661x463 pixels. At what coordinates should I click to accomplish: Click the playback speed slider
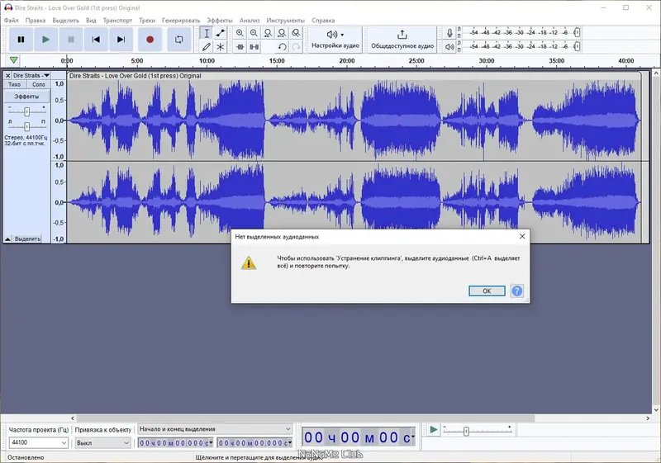478,430
